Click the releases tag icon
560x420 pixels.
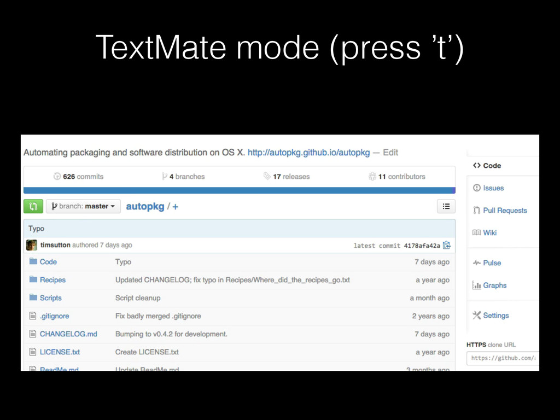click(x=267, y=176)
